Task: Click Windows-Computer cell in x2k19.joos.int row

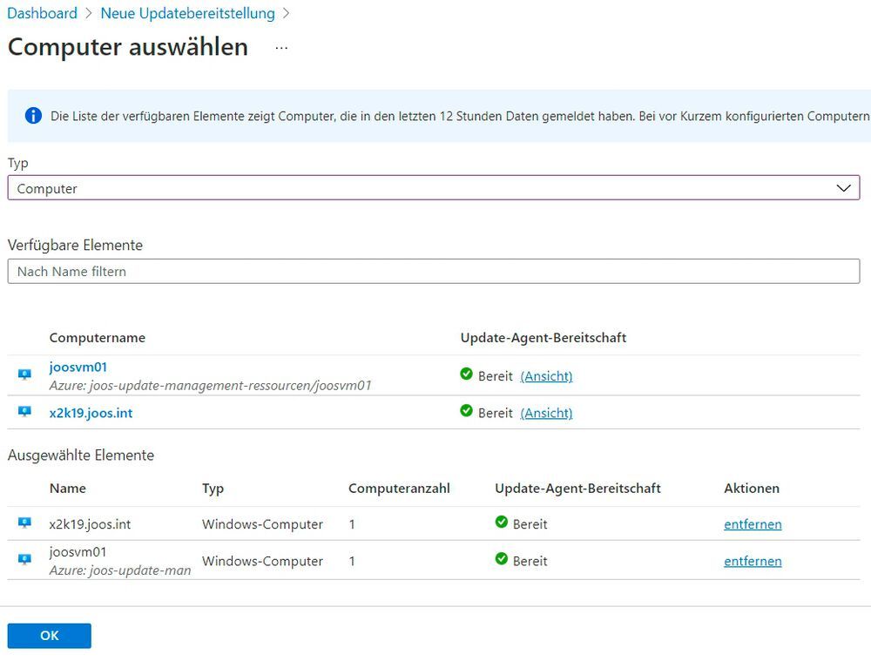Action: pos(262,523)
